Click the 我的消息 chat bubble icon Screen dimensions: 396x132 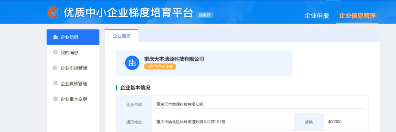(x=56, y=52)
